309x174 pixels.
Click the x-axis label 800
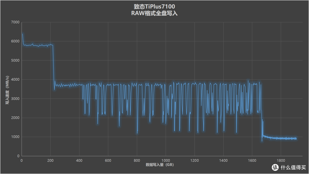137,161
